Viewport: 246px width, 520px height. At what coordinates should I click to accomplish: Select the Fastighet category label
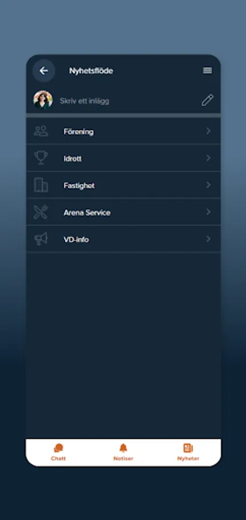(79, 185)
